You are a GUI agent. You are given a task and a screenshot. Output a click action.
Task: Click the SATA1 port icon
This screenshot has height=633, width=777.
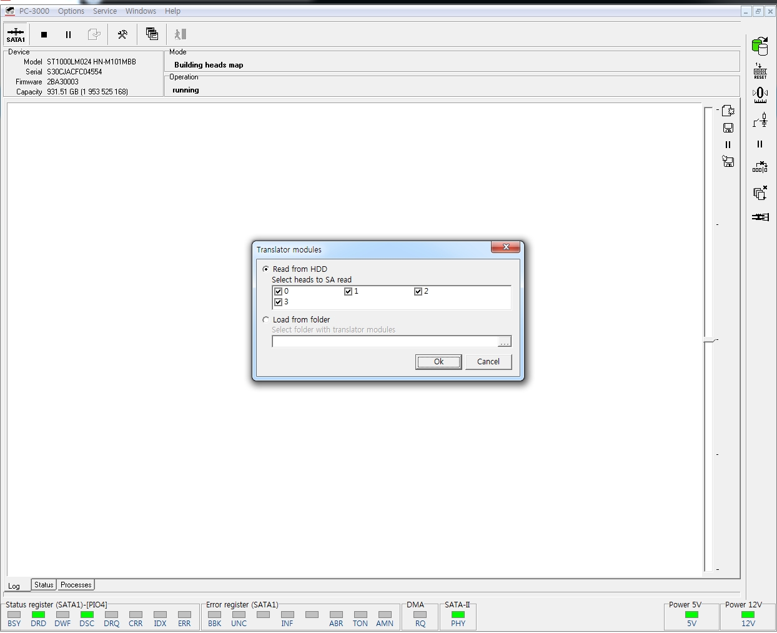pos(16,34)
